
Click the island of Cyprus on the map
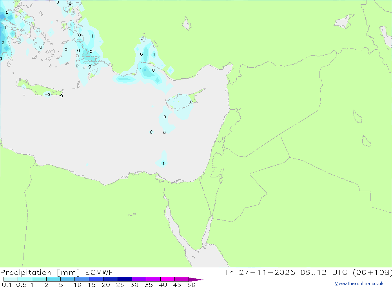pos(182,101)
